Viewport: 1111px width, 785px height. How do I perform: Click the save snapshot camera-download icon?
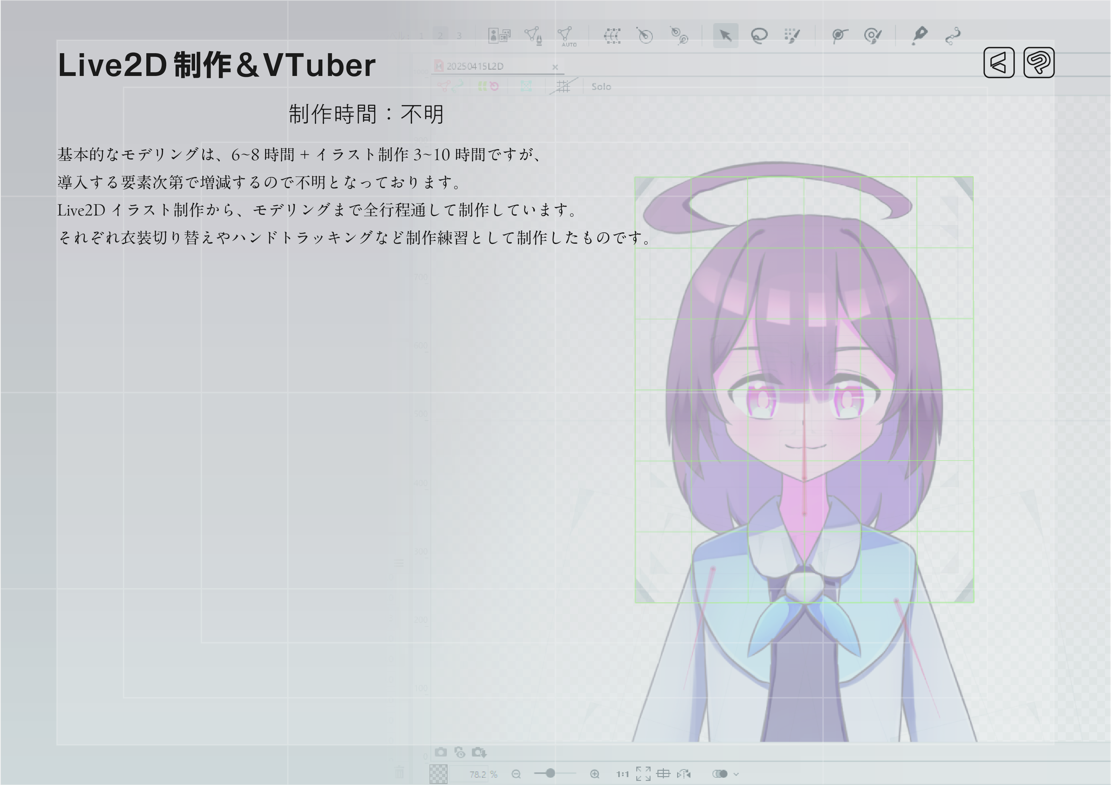point(479,752)
